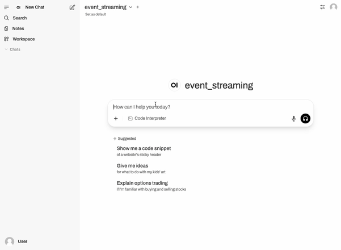Open the attachment plus menu
This screenshot has width=341, height=250.
click(x=116, y=119)
